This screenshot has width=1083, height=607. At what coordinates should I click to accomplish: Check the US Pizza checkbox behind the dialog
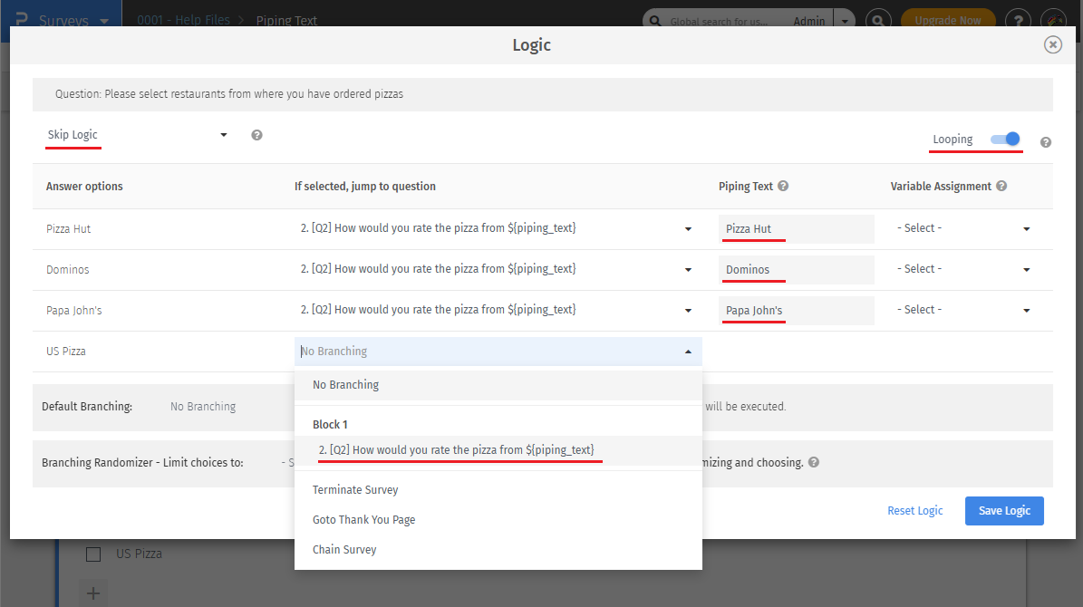pyautogui.click(x=93, y=554)
